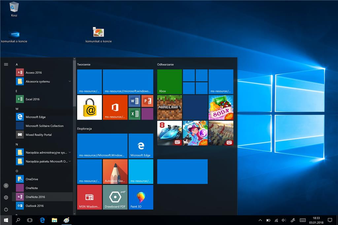Viewport: 338px width, 225px height.
Task: Open taskbar Search magnifier
Action: point(18,220)
